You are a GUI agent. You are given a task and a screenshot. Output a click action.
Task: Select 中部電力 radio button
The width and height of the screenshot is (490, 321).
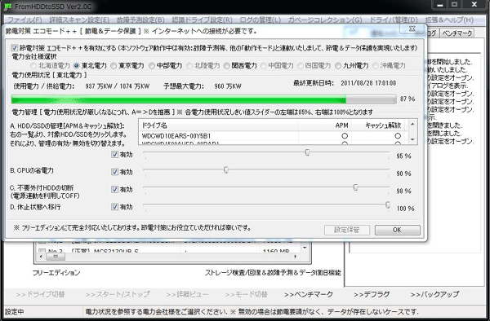[152, 66]
